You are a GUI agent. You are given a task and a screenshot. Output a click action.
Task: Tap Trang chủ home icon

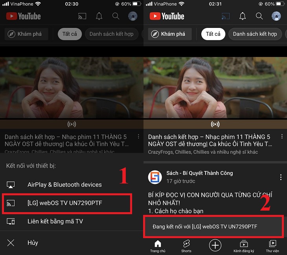pyautogui.click(x=158, y=246)
